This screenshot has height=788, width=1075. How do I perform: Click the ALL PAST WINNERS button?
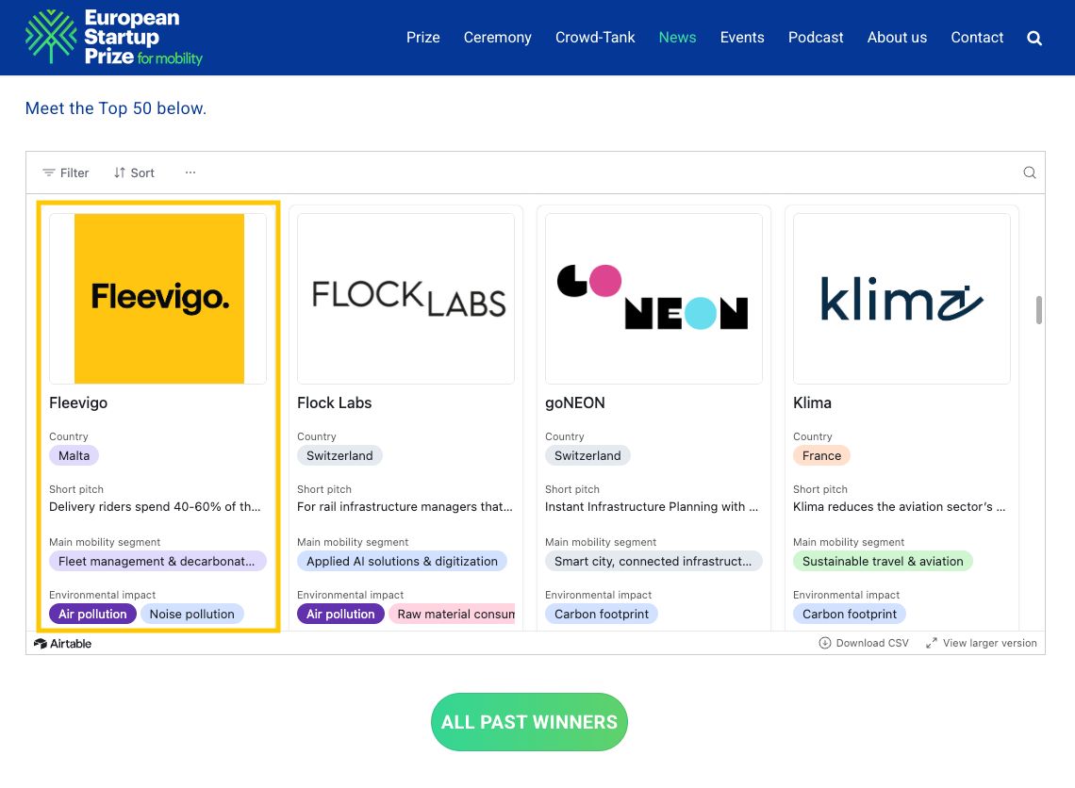[x=529, y=721]
